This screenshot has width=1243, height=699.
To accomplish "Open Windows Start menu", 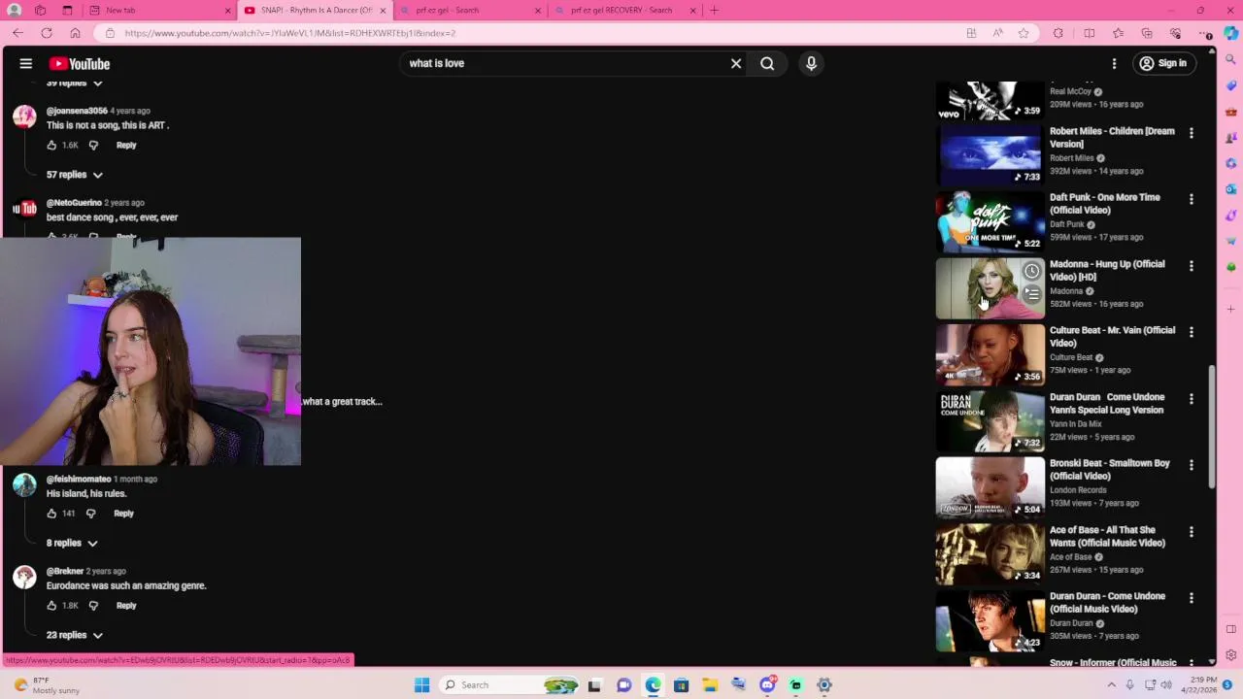I will 421,685.
